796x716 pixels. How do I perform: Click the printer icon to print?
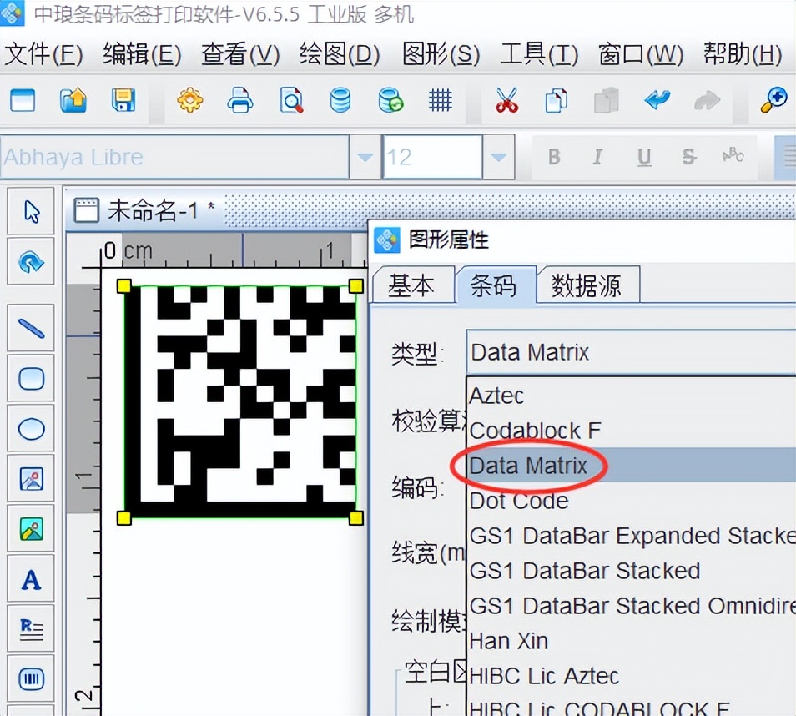[240, 100]
